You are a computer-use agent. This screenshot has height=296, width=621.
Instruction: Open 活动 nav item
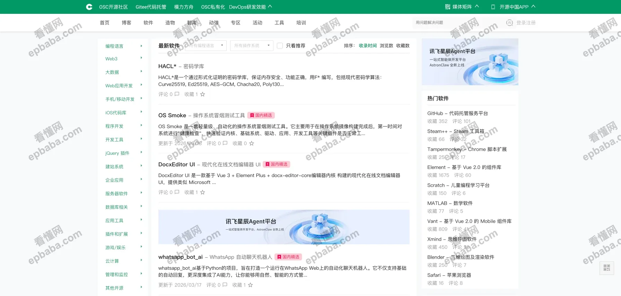[257, 23]
